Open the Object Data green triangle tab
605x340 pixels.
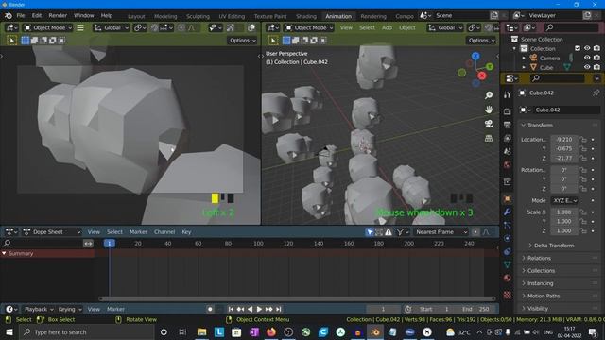508,264
